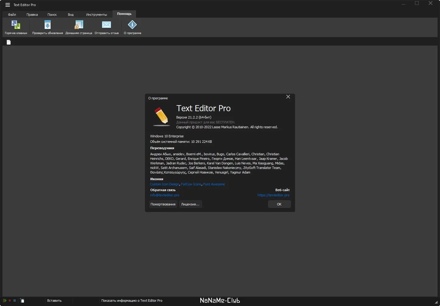Click the О программе info icon
The width and height of the screenshot is (440, 306).
tap(132, 25)
